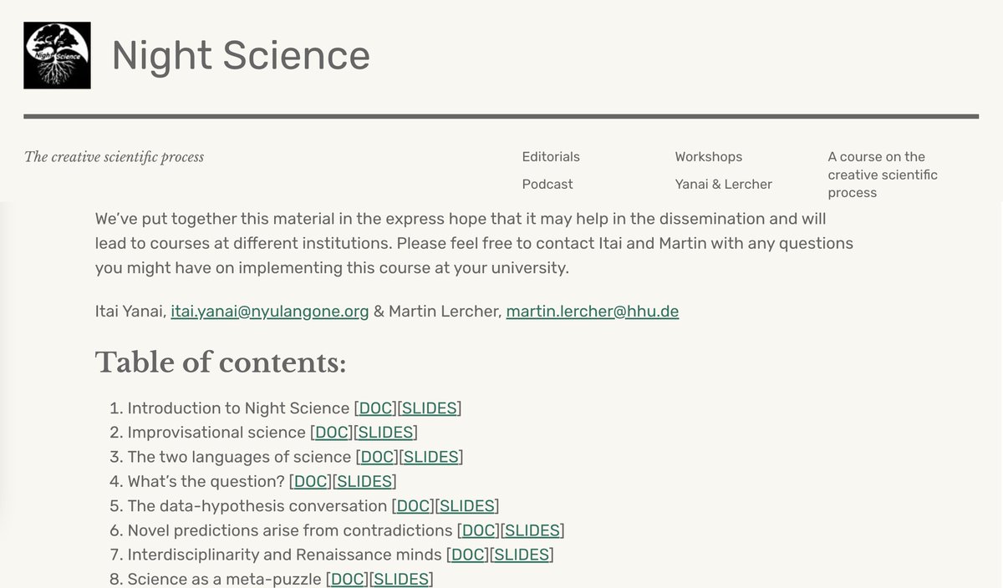Open the Editorials menu item
The width and height of the screenshot is (1003, 588).
(x=551, y=157)
